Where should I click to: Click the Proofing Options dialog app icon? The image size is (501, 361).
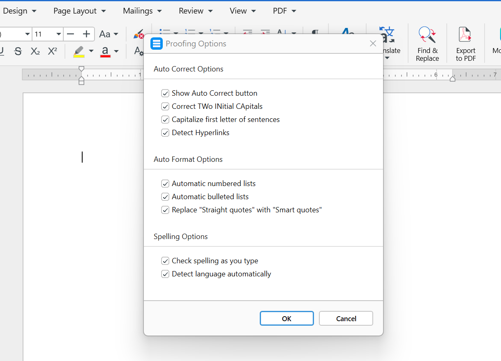click(x=157, y=44)
